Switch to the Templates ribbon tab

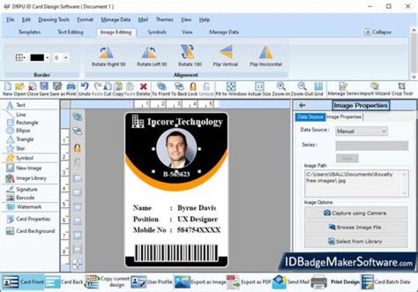pyautogui.click(x=30, y=32)
